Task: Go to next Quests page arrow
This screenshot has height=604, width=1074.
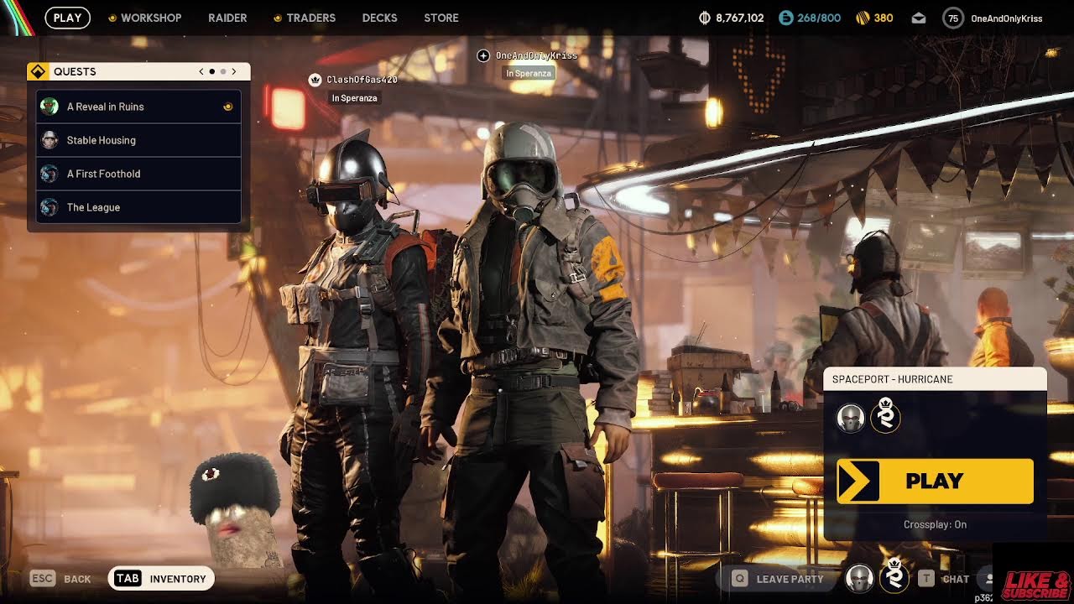Action: pos(234,72)
